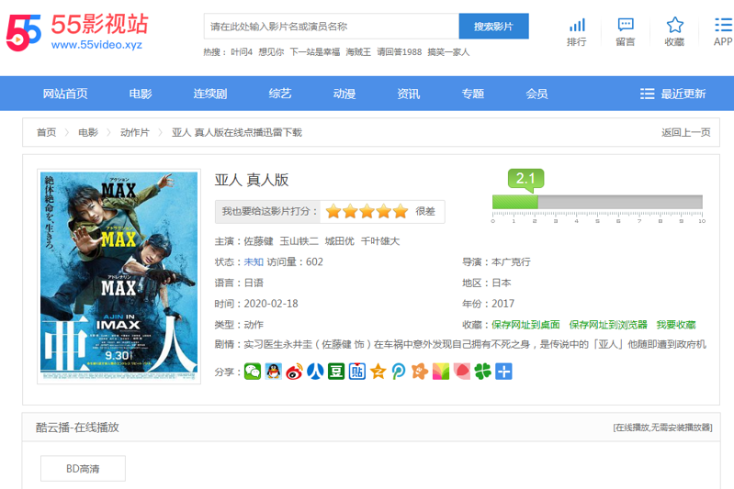Share via the QQ penguin icon

point(274,372)
